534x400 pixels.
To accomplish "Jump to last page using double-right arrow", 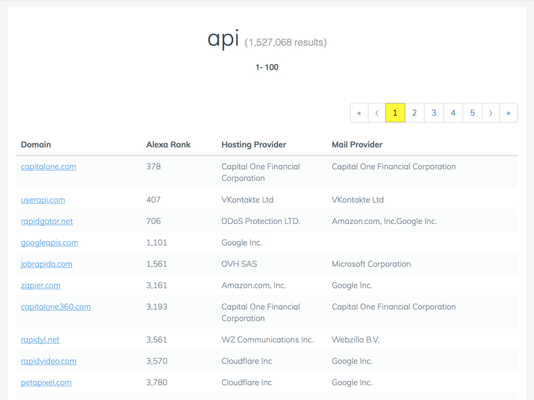I will pos(508,112).
